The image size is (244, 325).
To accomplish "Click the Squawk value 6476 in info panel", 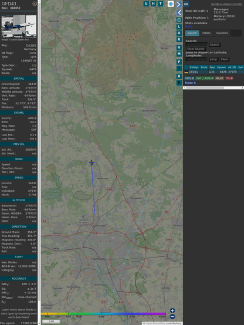I will (x=33, y=69).
